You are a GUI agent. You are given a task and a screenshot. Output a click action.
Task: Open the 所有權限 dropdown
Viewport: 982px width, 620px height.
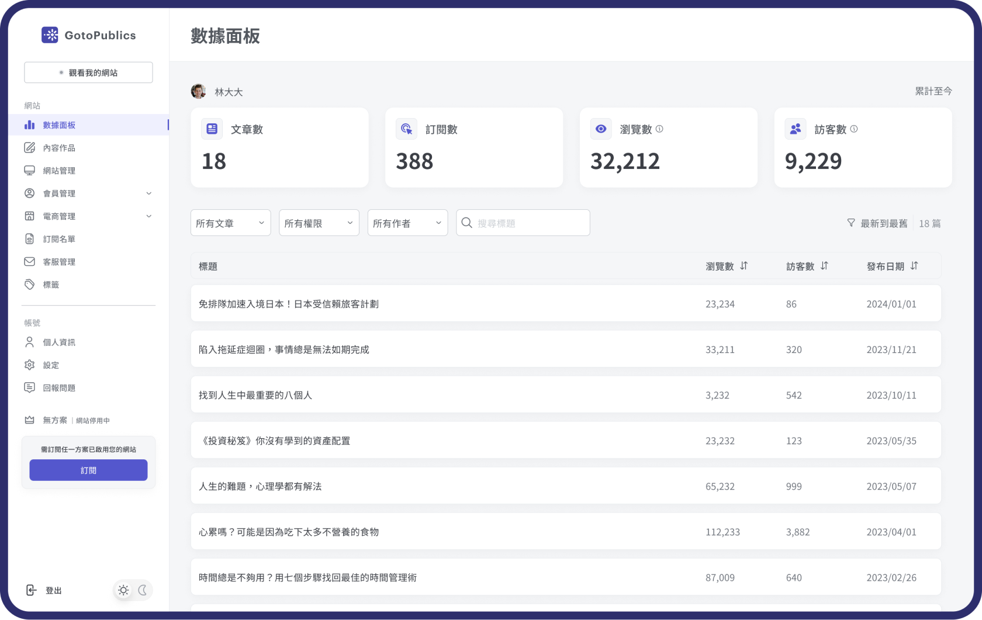(319, 223)
